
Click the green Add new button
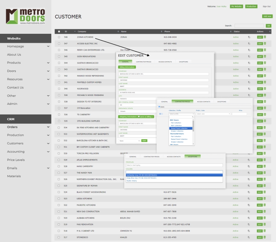pyautogui.click(x=267, y=16)
